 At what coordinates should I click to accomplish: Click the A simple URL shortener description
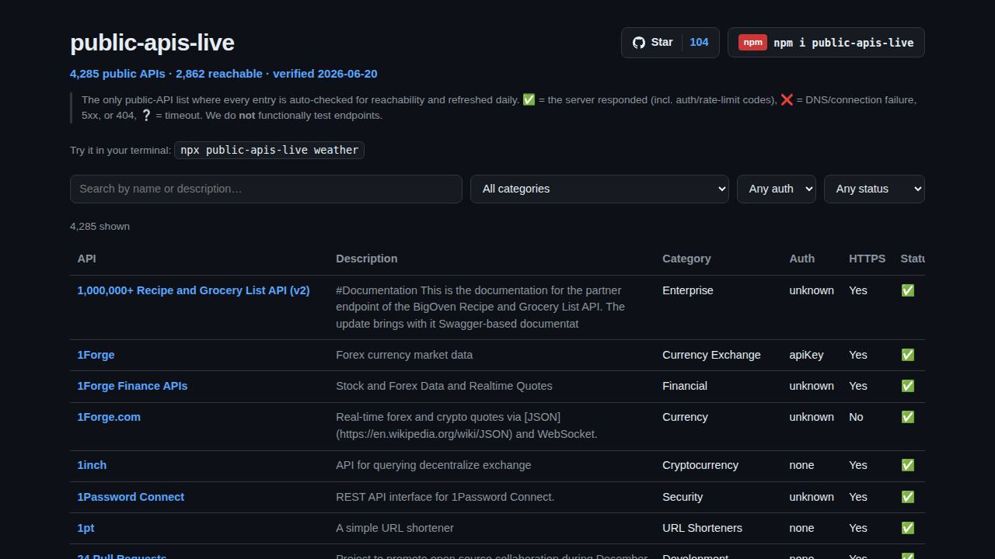(395, 528)
